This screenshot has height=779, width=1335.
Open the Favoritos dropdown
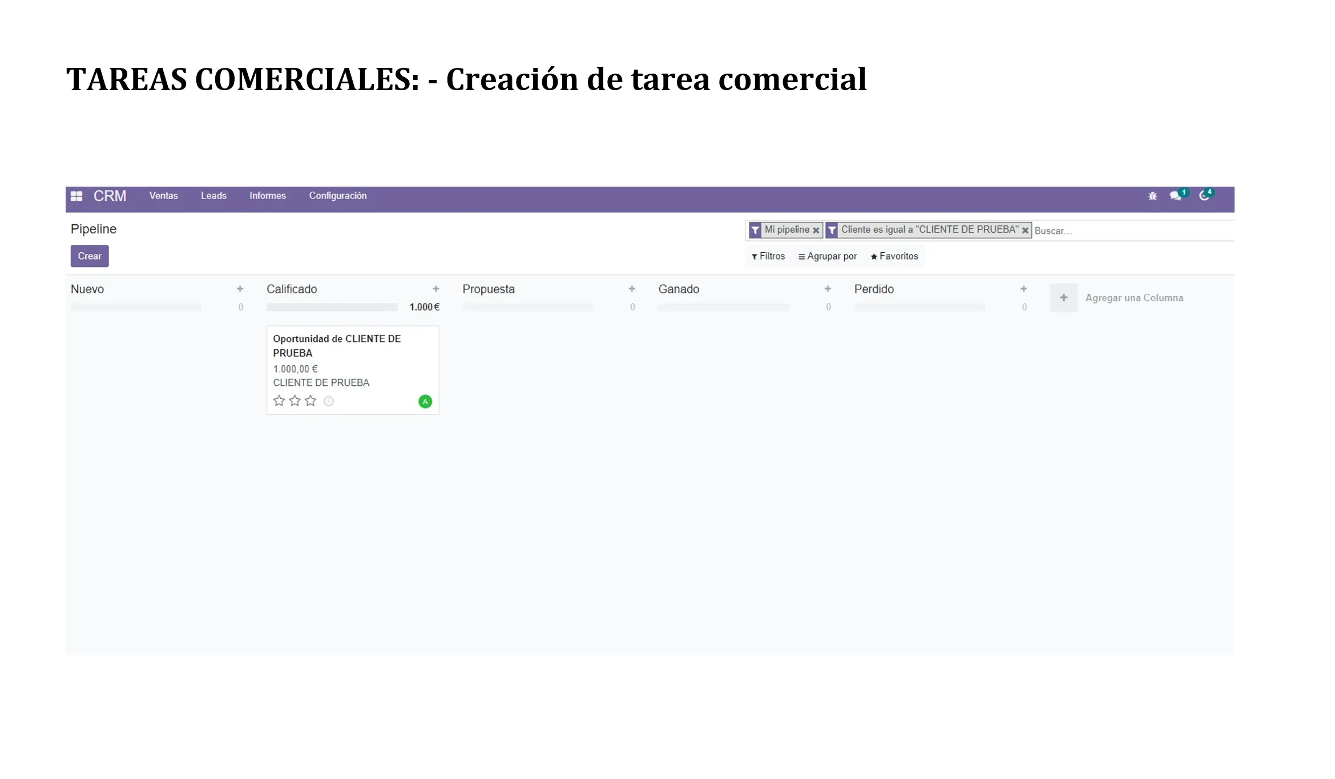click(x=894, y=256)
